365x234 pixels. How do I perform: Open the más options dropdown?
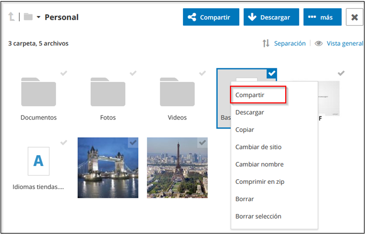(x=322, y=17)
